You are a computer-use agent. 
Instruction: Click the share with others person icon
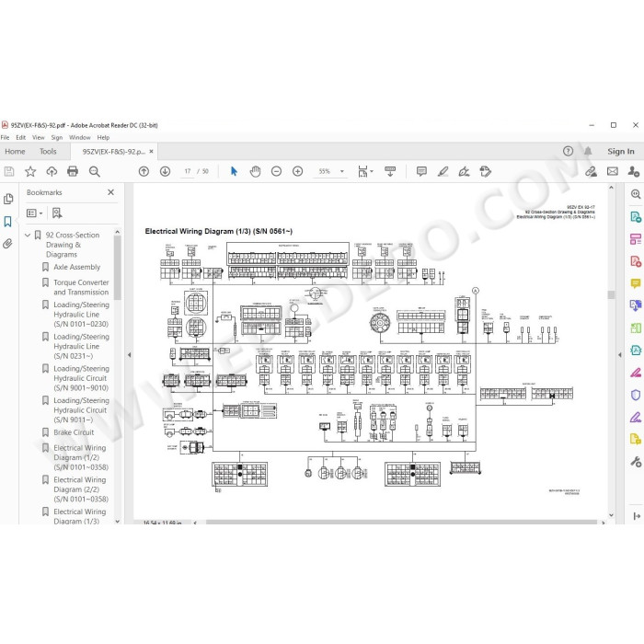point(634,171)
